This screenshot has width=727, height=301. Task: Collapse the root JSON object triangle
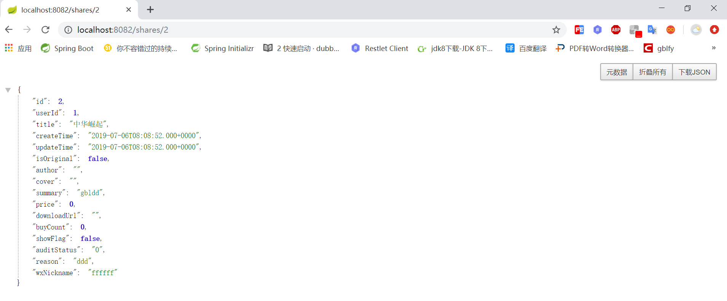point(8,90)
